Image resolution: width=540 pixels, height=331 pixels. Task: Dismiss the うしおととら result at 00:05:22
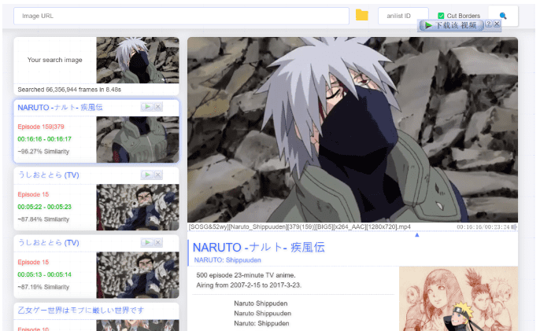pos(158,175)
